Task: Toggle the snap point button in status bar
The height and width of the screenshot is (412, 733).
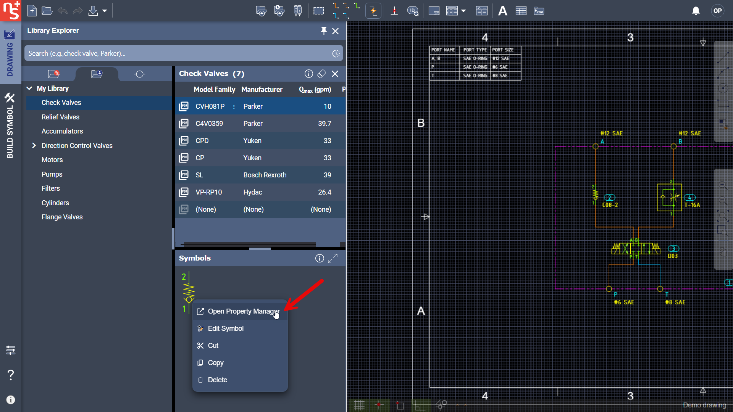Action: (379, 405)
